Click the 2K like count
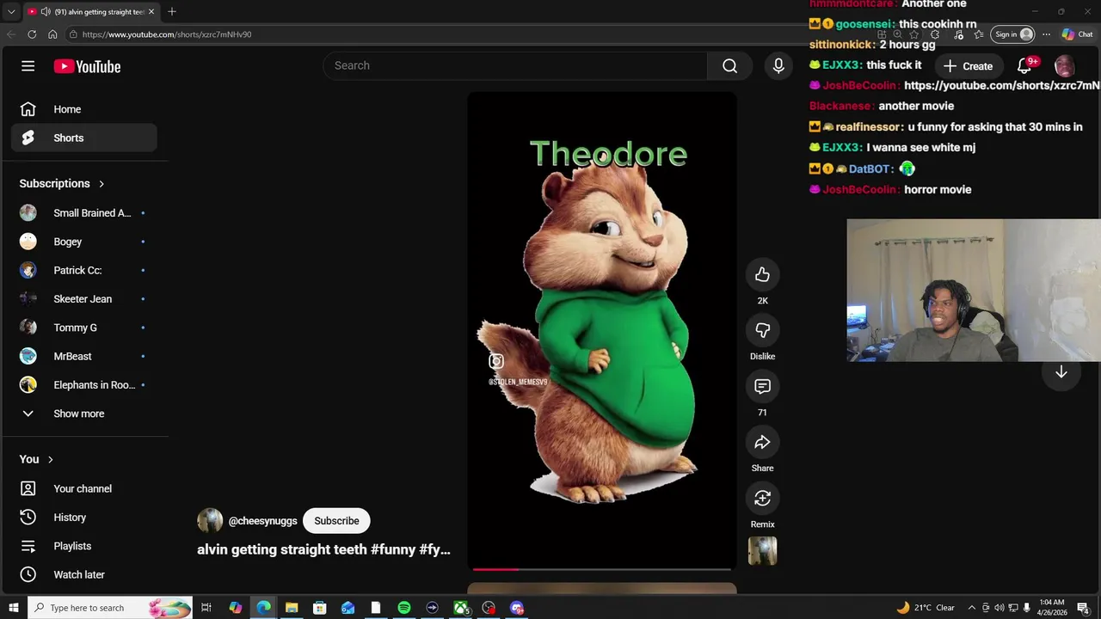Screen dimensions: 1101x619 click(x=762, y=300)
